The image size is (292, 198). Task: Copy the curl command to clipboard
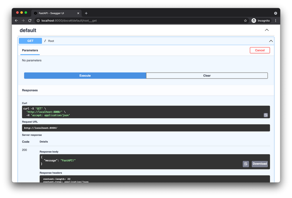pyautogui.click(x=266, y=115)
